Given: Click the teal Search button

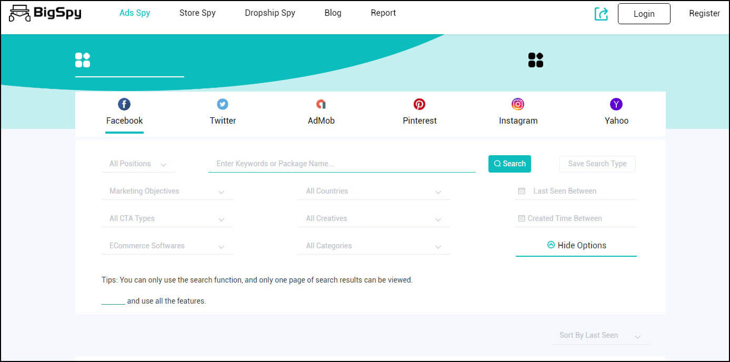Looking at the screenshot, I should point(509,164).
